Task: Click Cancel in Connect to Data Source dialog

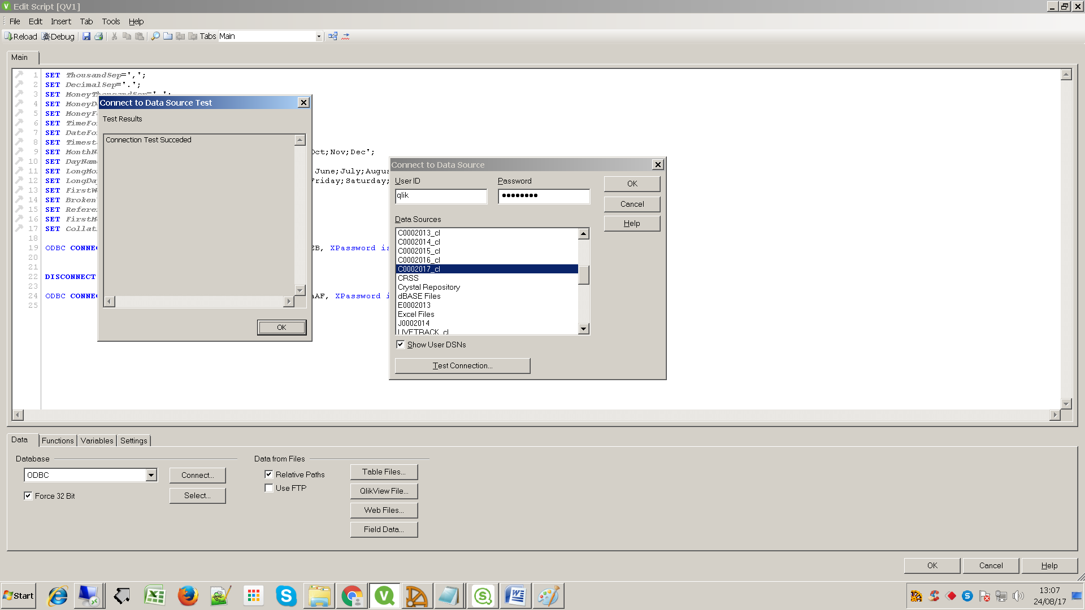Action: click(x=632, y=204)
